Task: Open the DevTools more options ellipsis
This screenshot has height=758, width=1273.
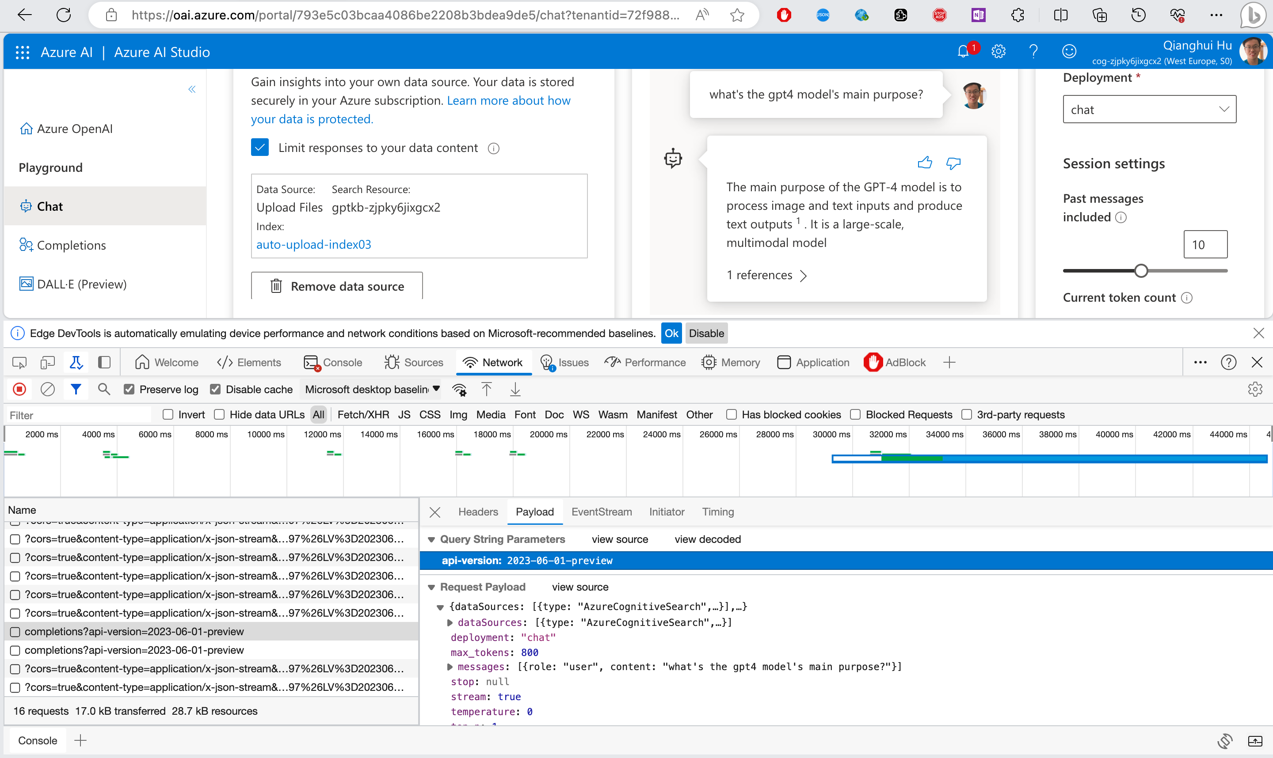Action: 1200,363
